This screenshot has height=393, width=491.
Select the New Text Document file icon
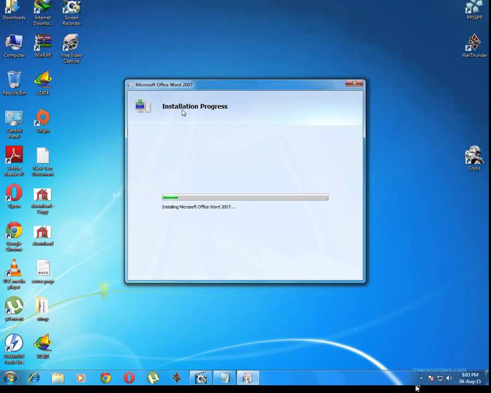43,162
